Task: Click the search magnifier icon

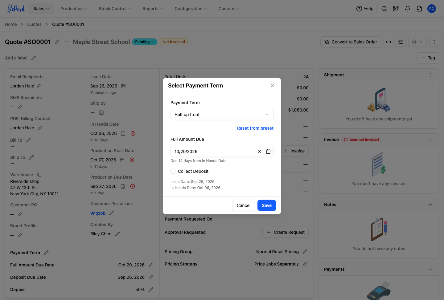Action: (384, 9)
